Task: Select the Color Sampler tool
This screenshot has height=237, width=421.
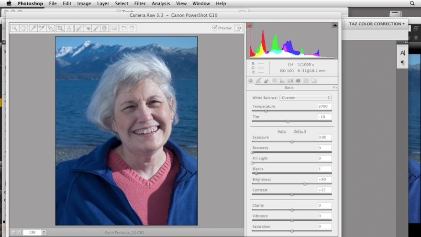Action: (x=42, y=28)
